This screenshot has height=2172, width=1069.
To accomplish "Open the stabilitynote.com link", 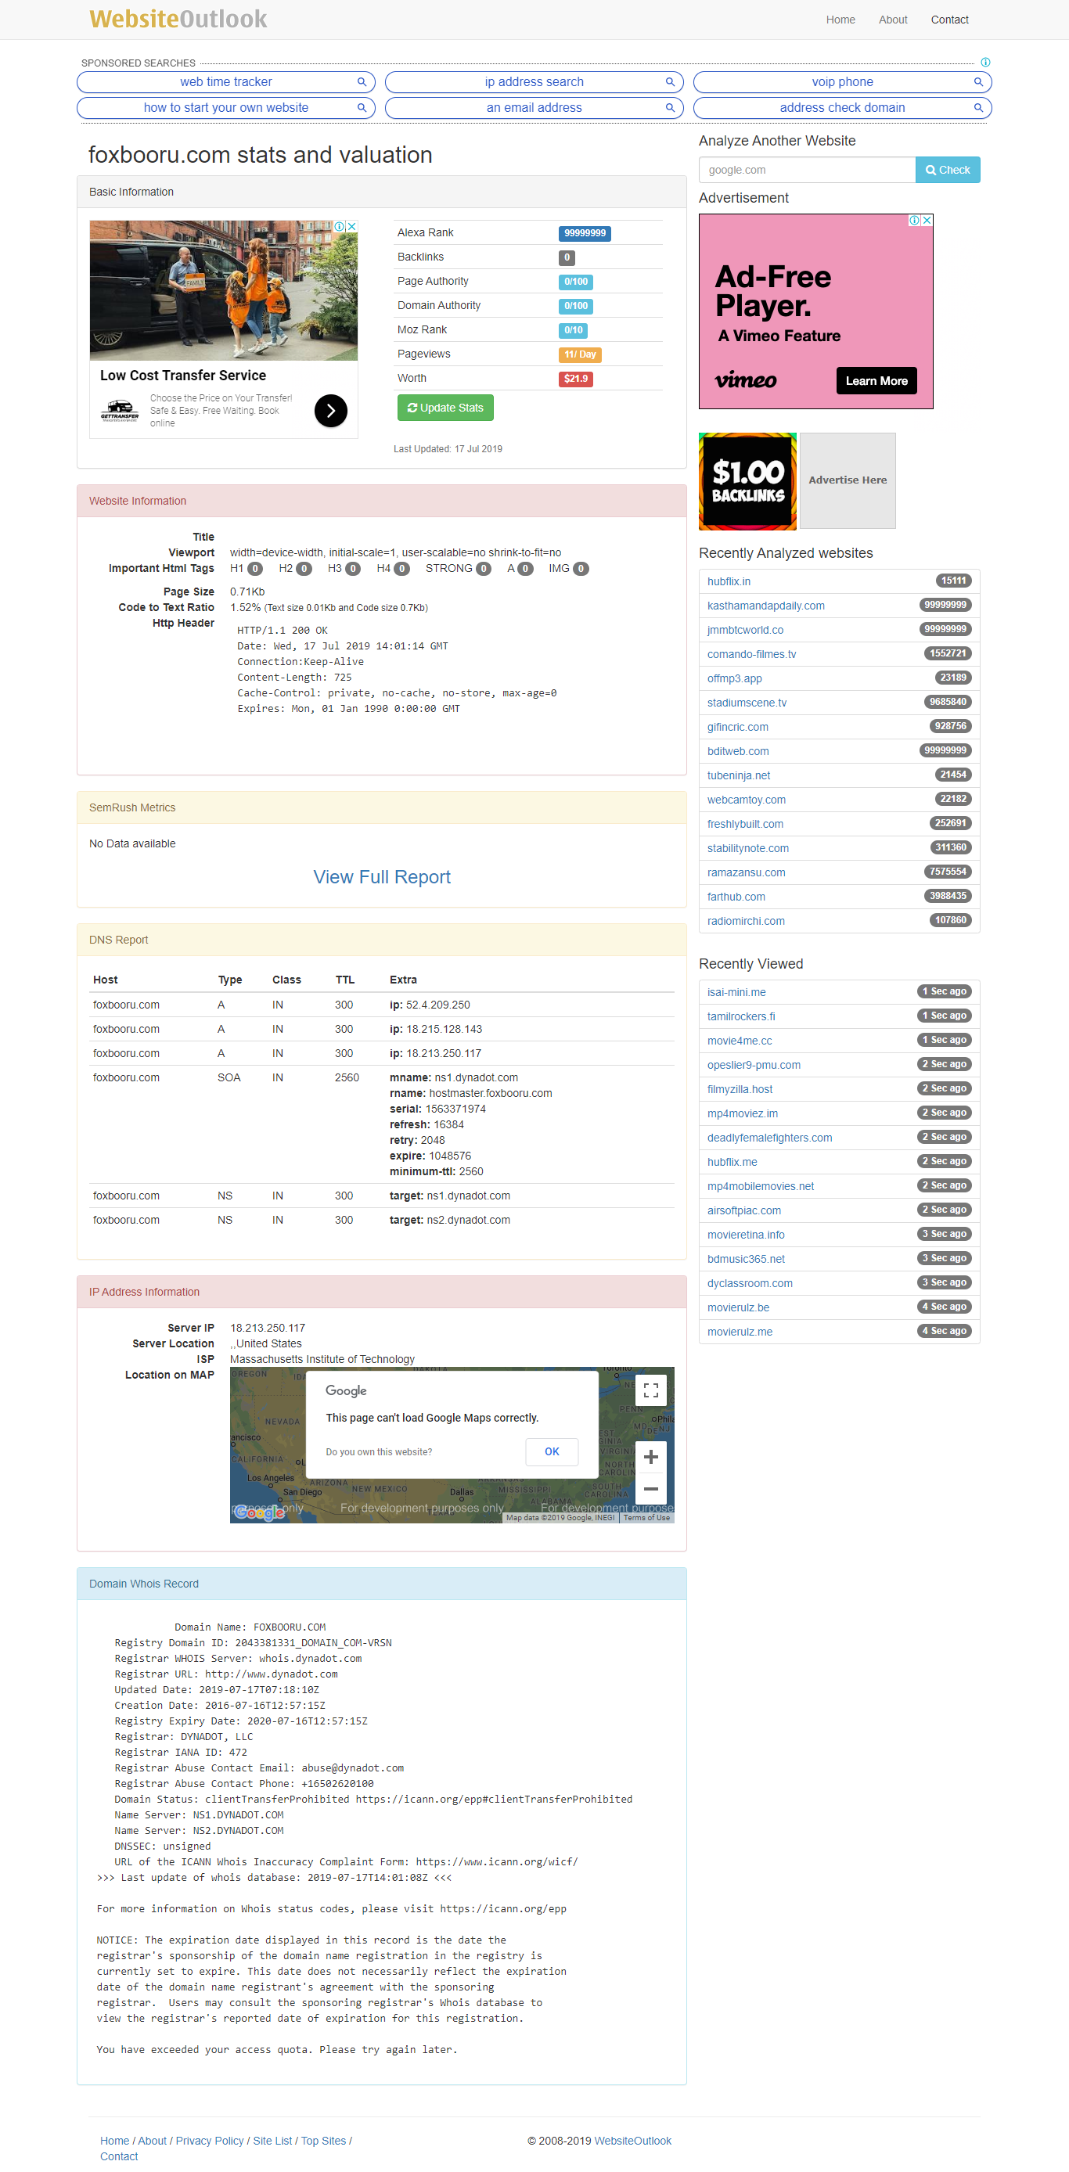I will click(x=748, y=848).
